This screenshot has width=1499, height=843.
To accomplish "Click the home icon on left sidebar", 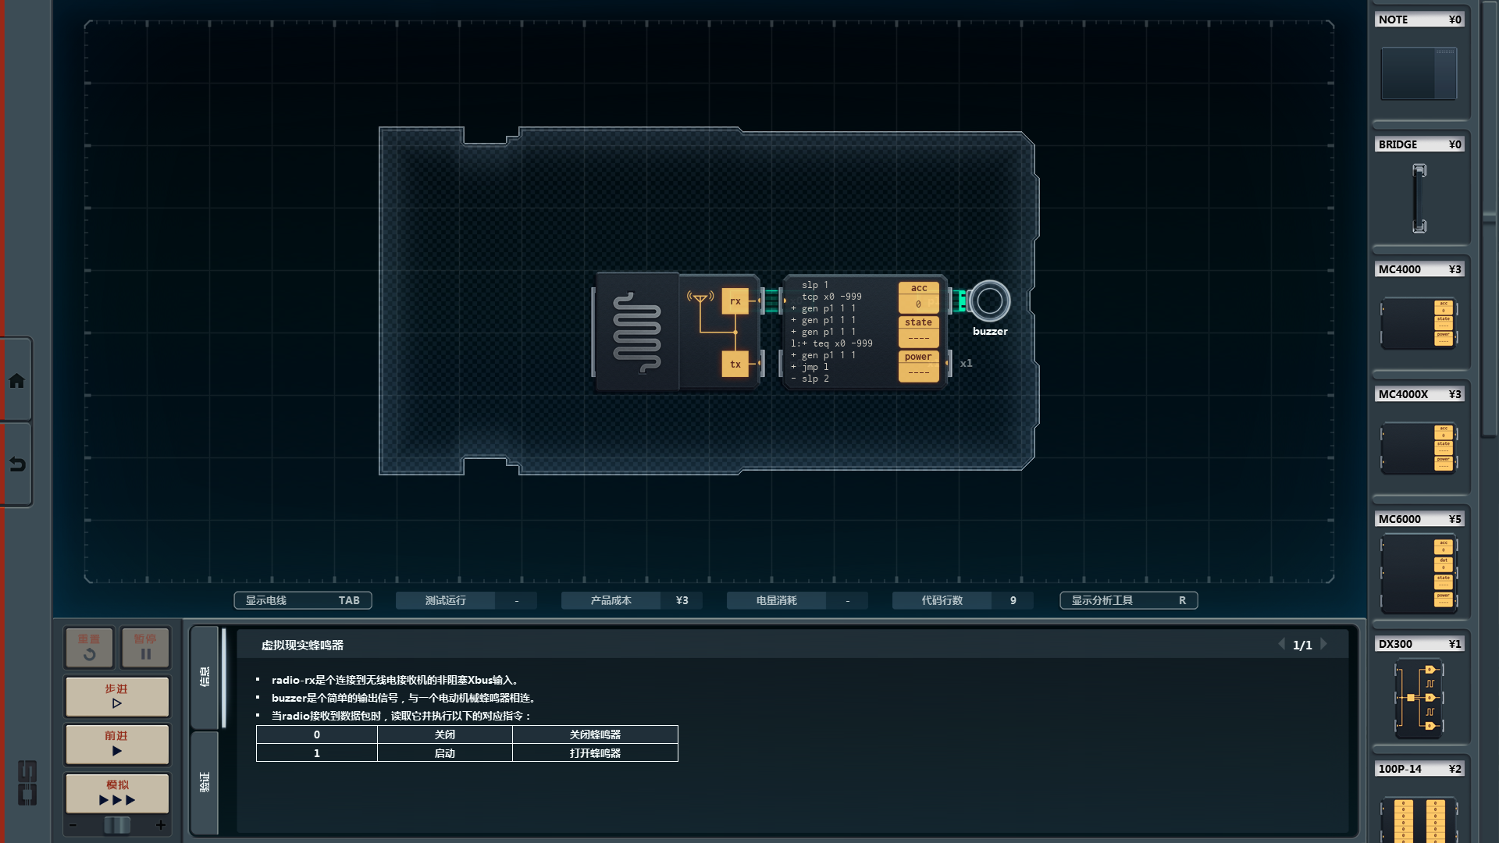I will 16,381.
